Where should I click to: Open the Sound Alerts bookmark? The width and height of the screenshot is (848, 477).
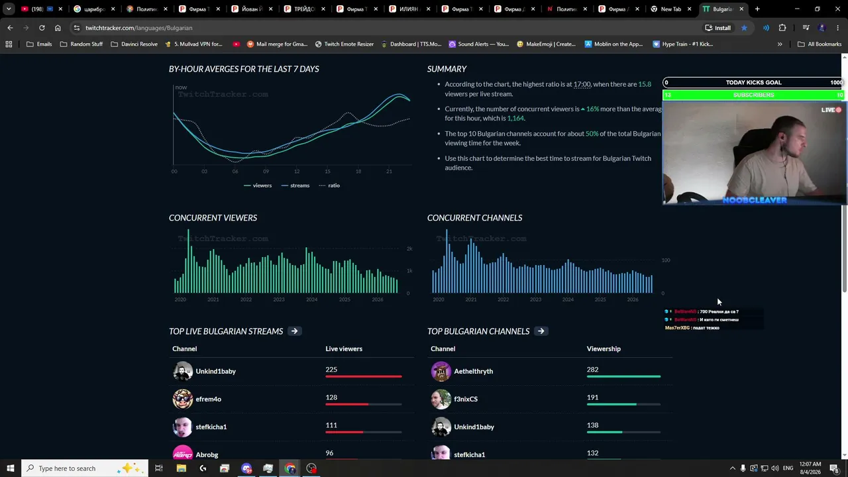(479, 44)
